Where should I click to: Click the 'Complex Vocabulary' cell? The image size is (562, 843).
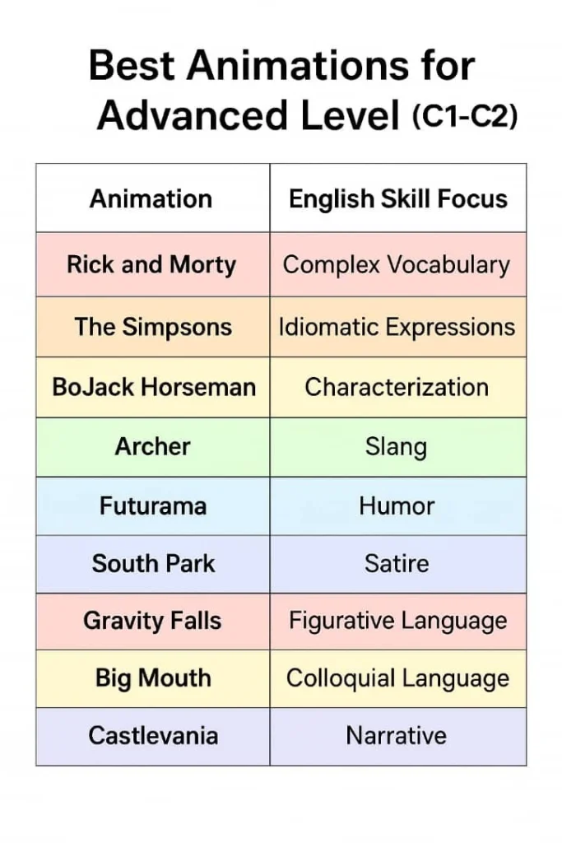(x=398, y=264)
